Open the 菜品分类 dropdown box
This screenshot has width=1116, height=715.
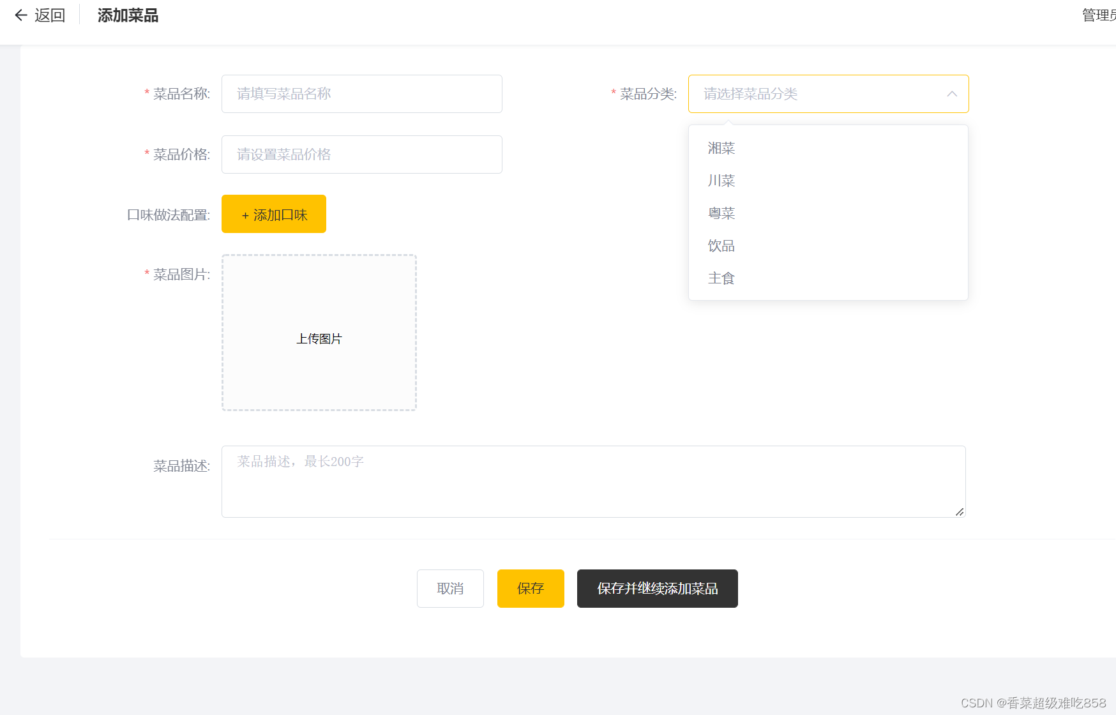pos(828,94)
